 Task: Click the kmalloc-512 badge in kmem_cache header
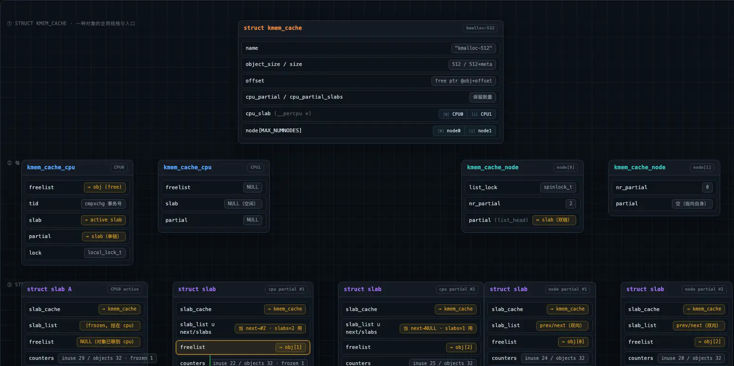(480, 28)
